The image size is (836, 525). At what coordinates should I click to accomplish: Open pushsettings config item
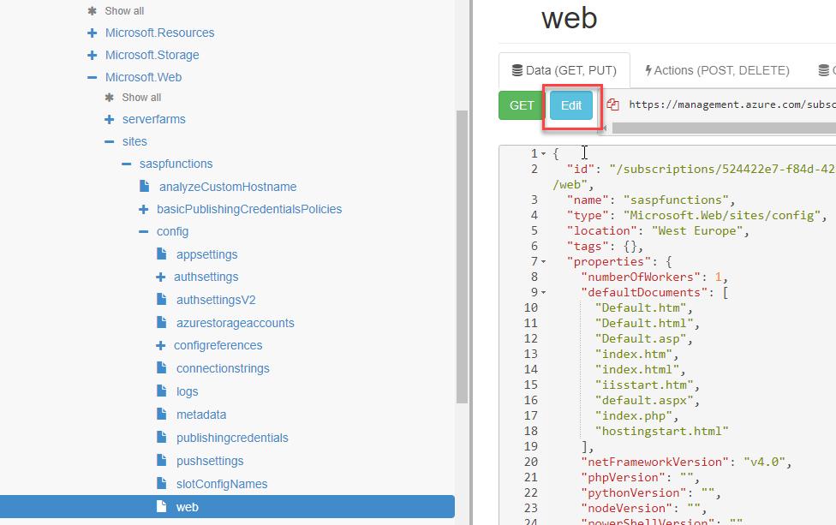click(210, 461)
